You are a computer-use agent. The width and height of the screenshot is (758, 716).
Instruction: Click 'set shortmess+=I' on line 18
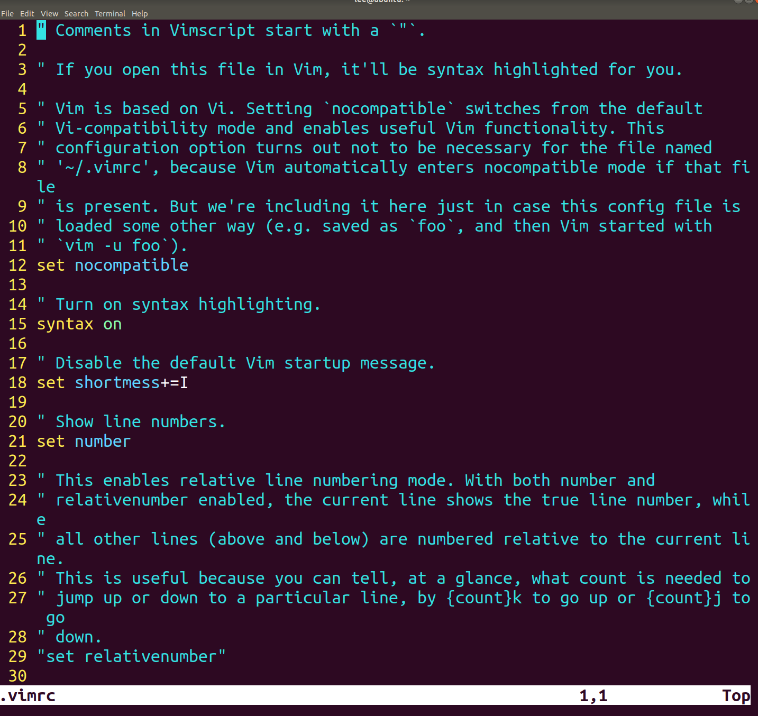(113, 382)
